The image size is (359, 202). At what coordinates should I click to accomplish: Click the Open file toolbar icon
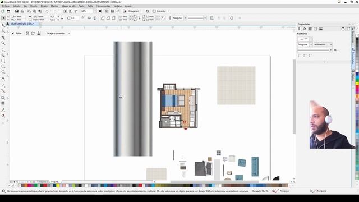[x=8, y=11]
